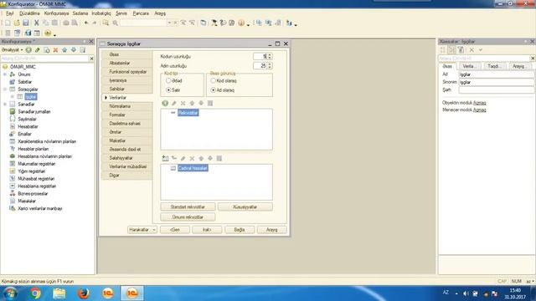Clear the Konfiqurasiya panel search box
Image resolution: width=536 pixels, height=301 pixels.
[91, 59]
